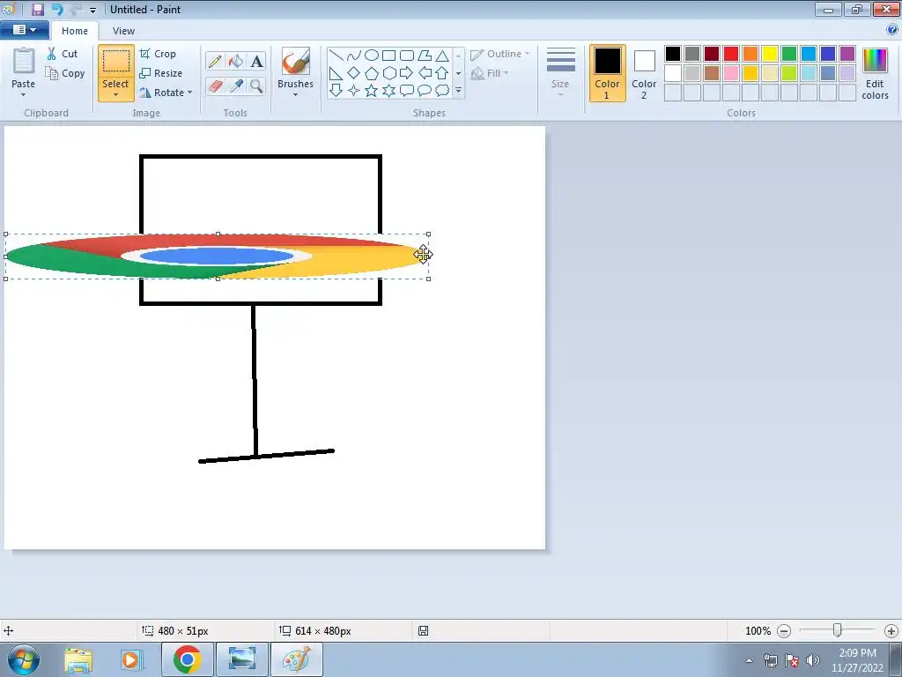Activate the Color 1 foreground box
This screenshot has width=902, height=677.
(x=608, y=73)
